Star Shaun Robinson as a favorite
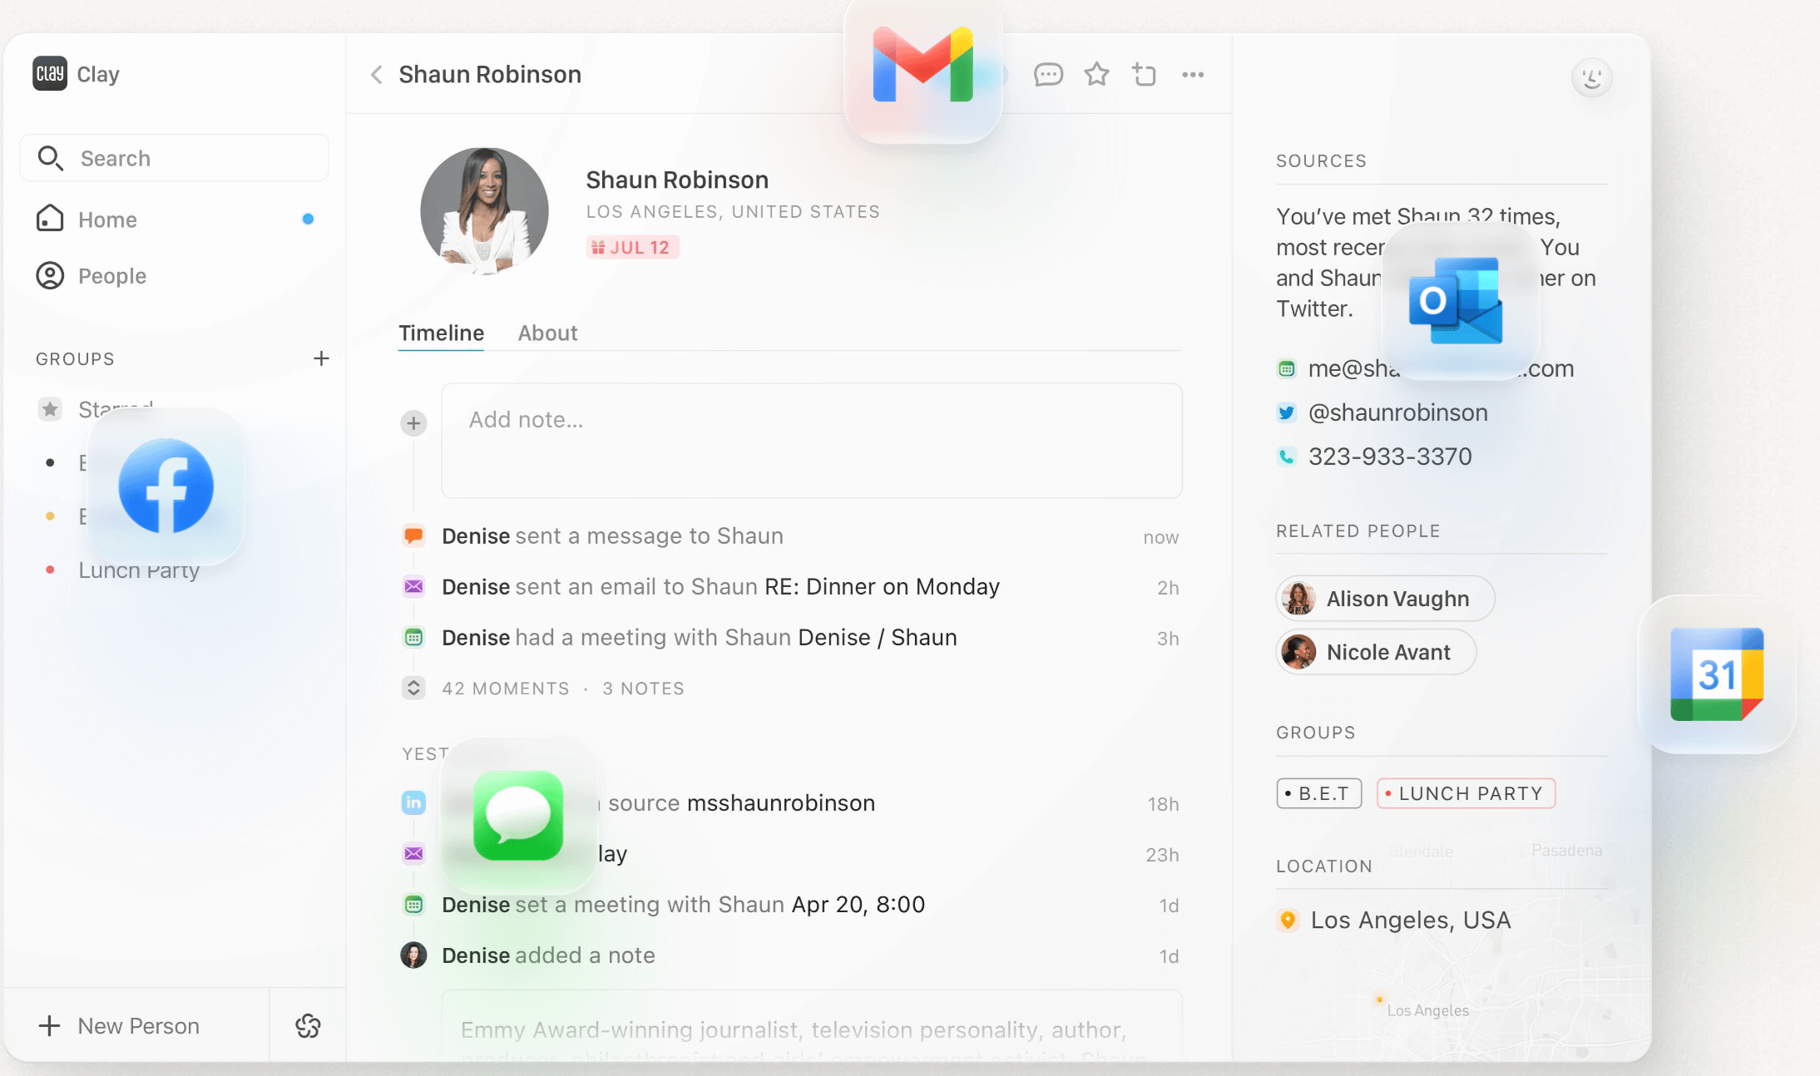This screenshot has height=1076, width=1820. 1096,74
